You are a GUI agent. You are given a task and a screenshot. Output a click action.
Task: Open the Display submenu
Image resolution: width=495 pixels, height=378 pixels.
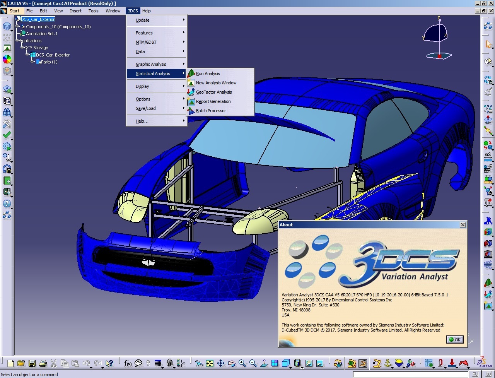[157, 86]
